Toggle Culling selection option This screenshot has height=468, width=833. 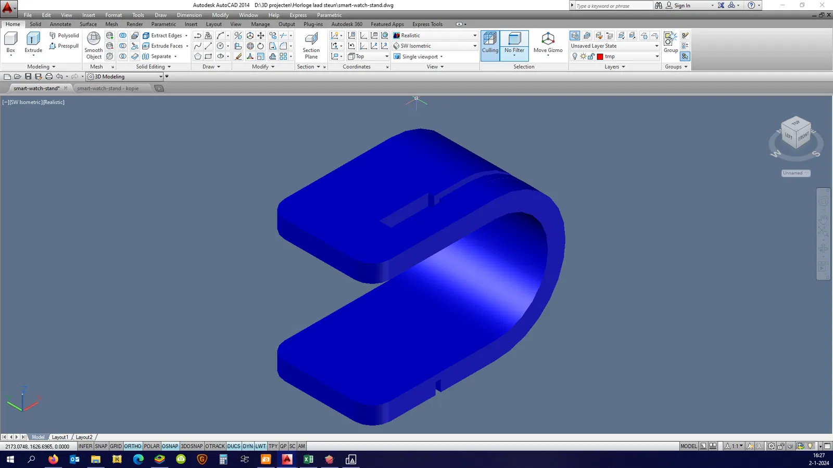click(x=490, y=43)
